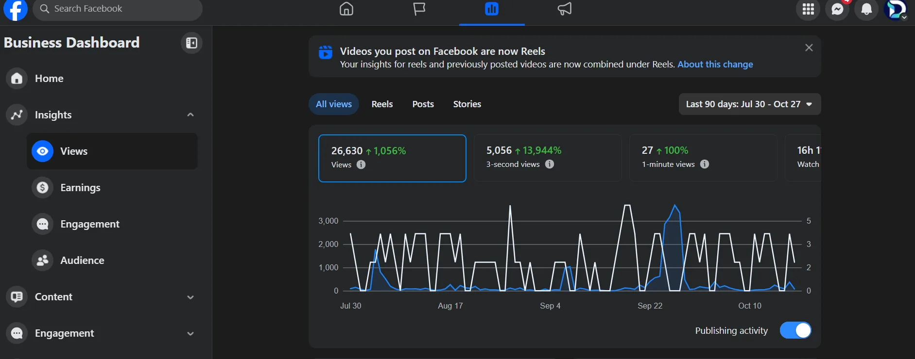
Task: Open the account profile picture menu
Action: tap(896, 9)
